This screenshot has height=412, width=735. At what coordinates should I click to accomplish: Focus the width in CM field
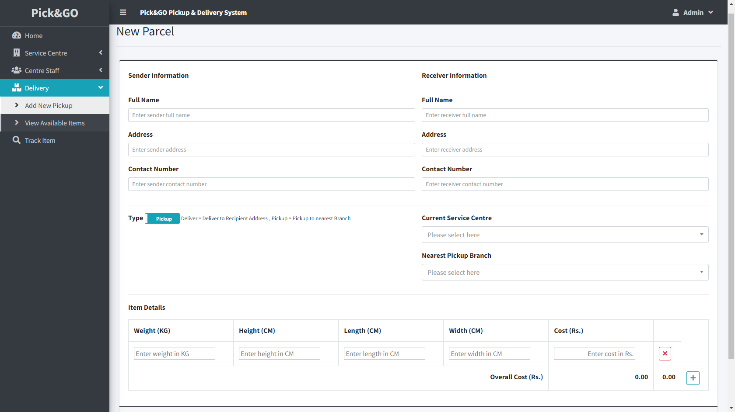(490, 353)
